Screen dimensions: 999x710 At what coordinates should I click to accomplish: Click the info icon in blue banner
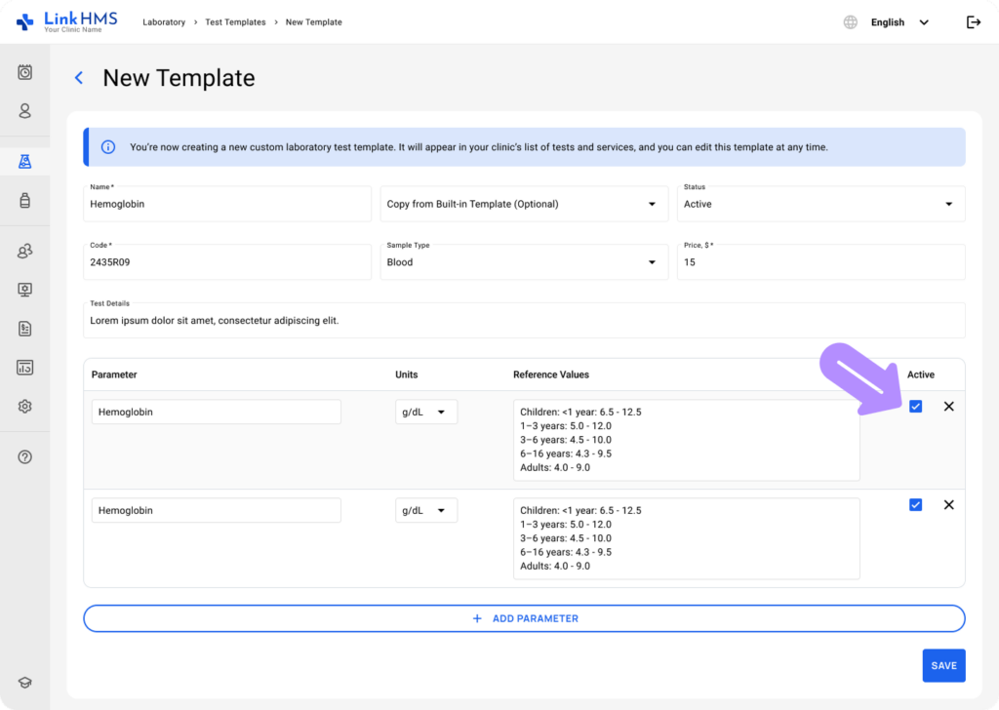tap(108, 147)
